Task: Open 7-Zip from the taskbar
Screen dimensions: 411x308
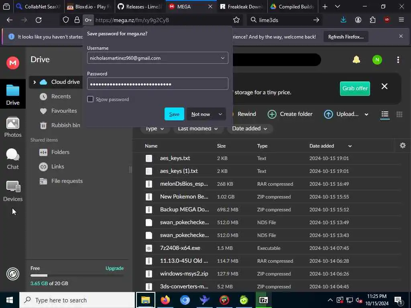Action: coord(263,300)
